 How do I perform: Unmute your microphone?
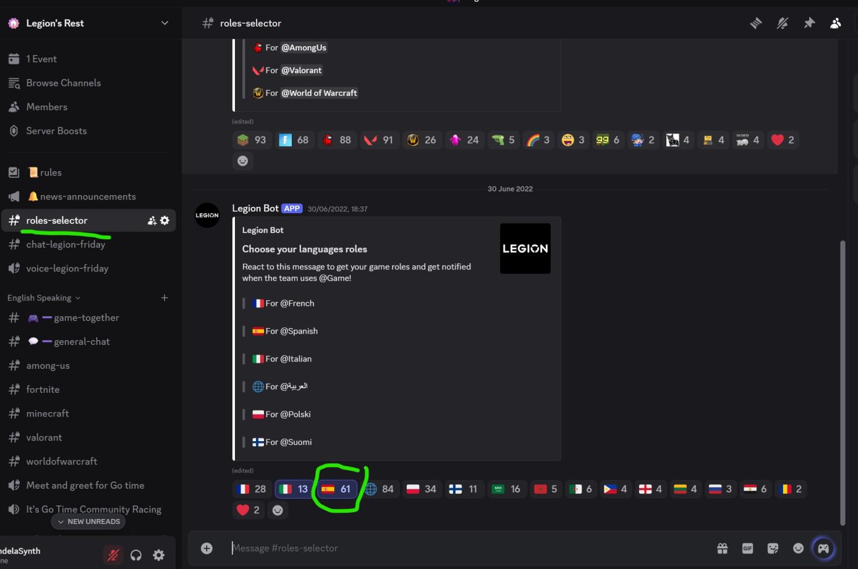(x=113, y=555)
